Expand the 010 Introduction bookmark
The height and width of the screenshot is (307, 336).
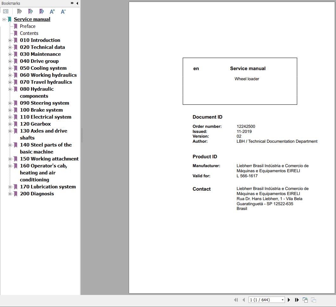(10, 40)
